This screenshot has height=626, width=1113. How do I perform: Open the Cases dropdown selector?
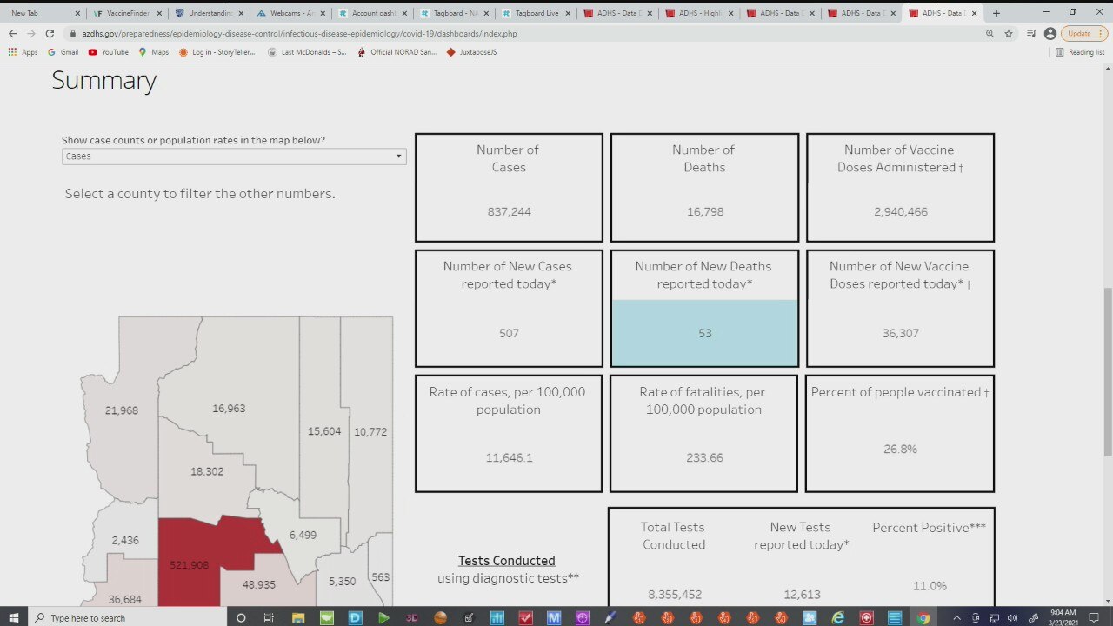coord(234,156)
